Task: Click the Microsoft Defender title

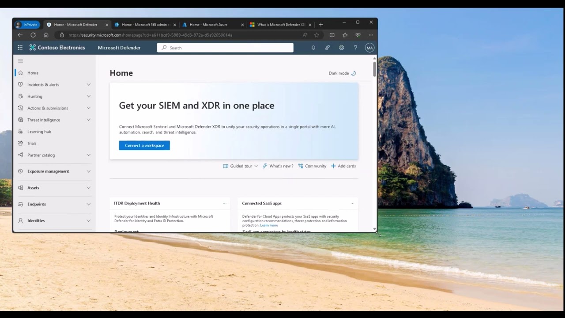Action: click(x=119, y=48)
